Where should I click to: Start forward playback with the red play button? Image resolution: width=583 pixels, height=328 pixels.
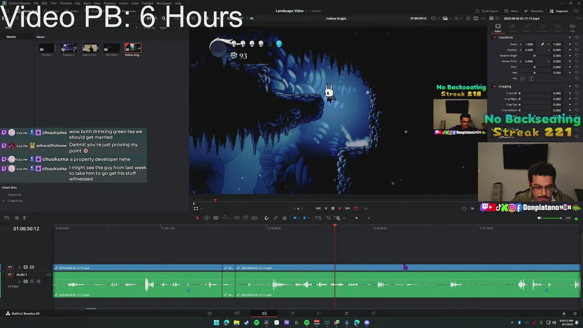[x=340, y=208]
